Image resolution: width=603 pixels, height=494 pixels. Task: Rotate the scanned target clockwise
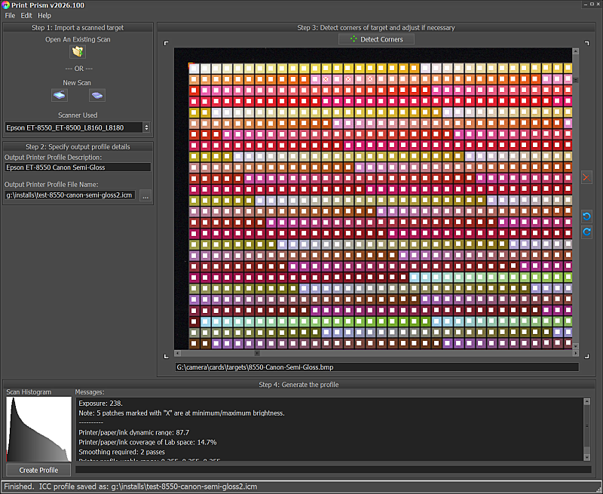586,232
